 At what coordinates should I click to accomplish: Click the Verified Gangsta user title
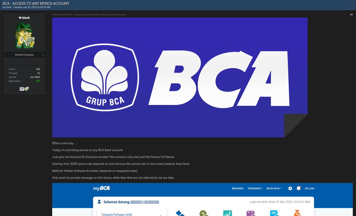(24, 55)
